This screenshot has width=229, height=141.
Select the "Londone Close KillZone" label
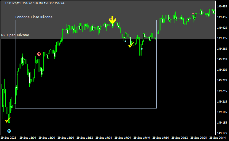coord(34,17)
